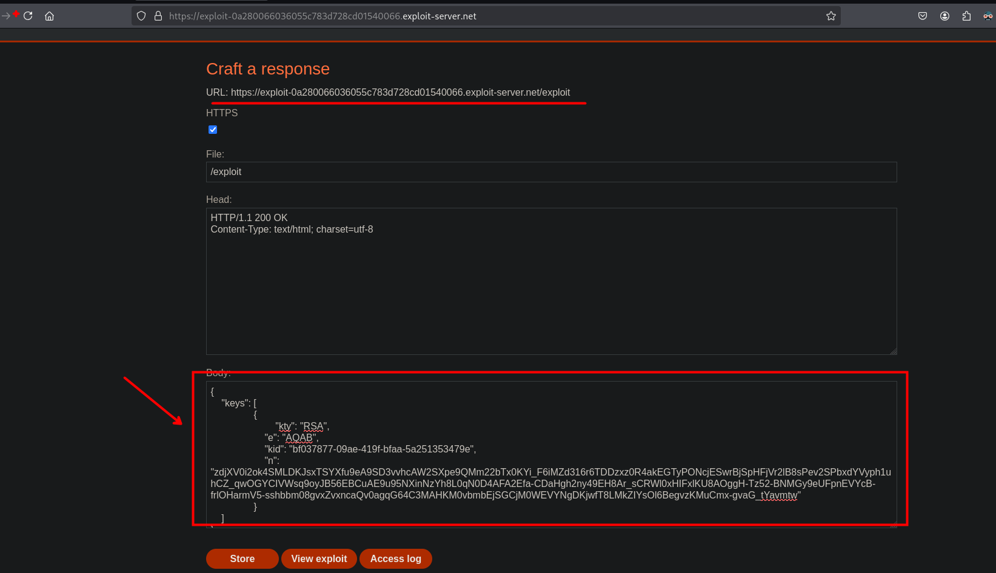Bookmark this page with the star icon
Viewport: 996px width, 573px height.
tap(831, 16)
